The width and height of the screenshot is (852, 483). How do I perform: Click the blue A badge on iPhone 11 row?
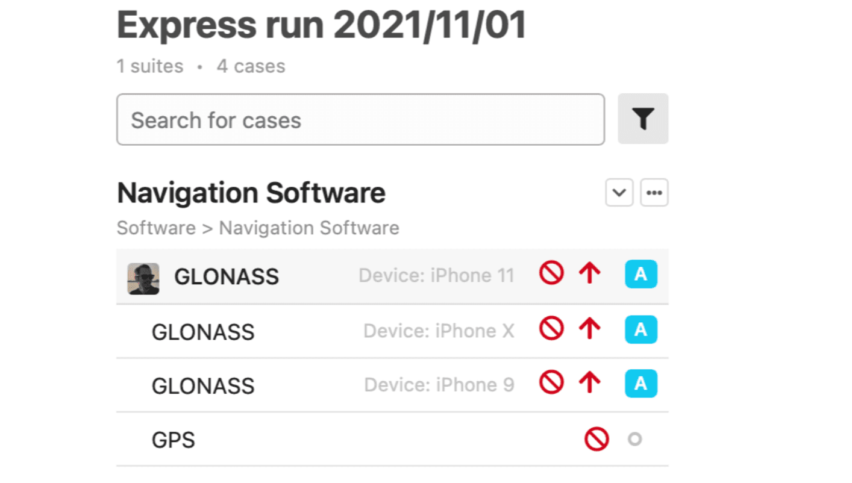[641, 275]
